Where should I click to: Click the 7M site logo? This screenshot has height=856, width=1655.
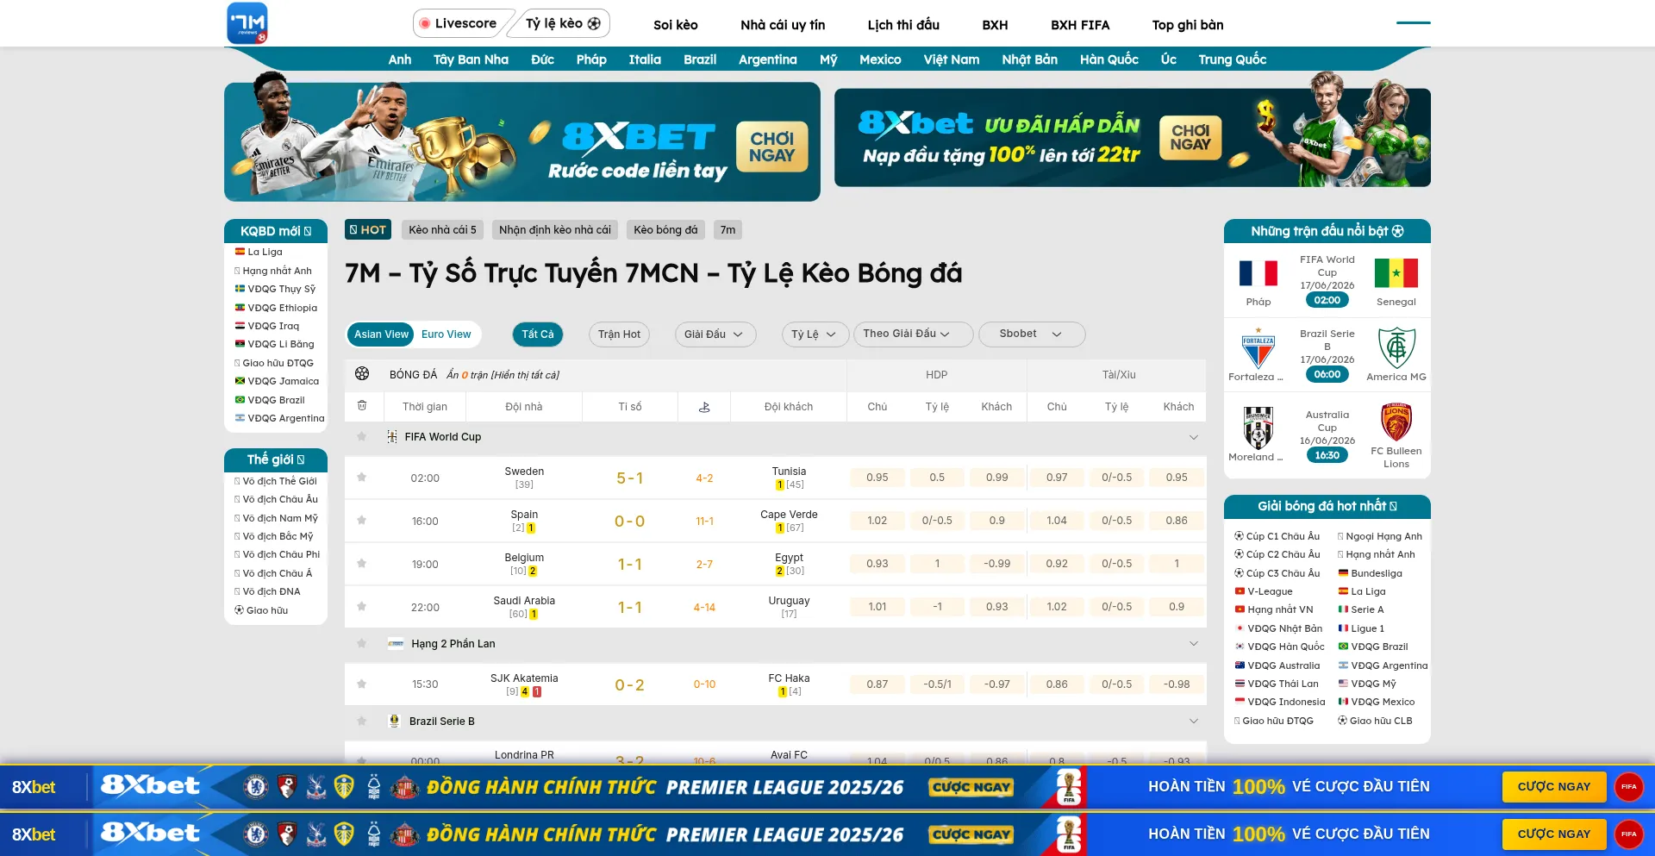click(247, 22)
